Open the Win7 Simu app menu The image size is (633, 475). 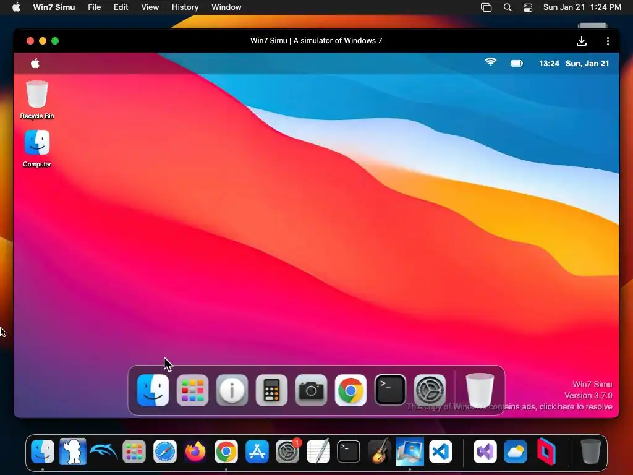pyautogui.click(x=54, y=7)
